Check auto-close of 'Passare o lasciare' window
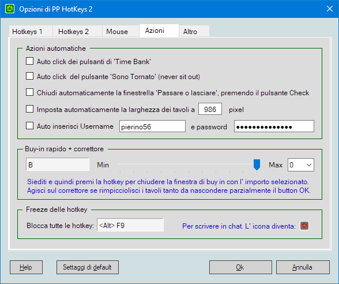Screen dimensions: 339x284 pyautogui.click(x=29, y=92)
